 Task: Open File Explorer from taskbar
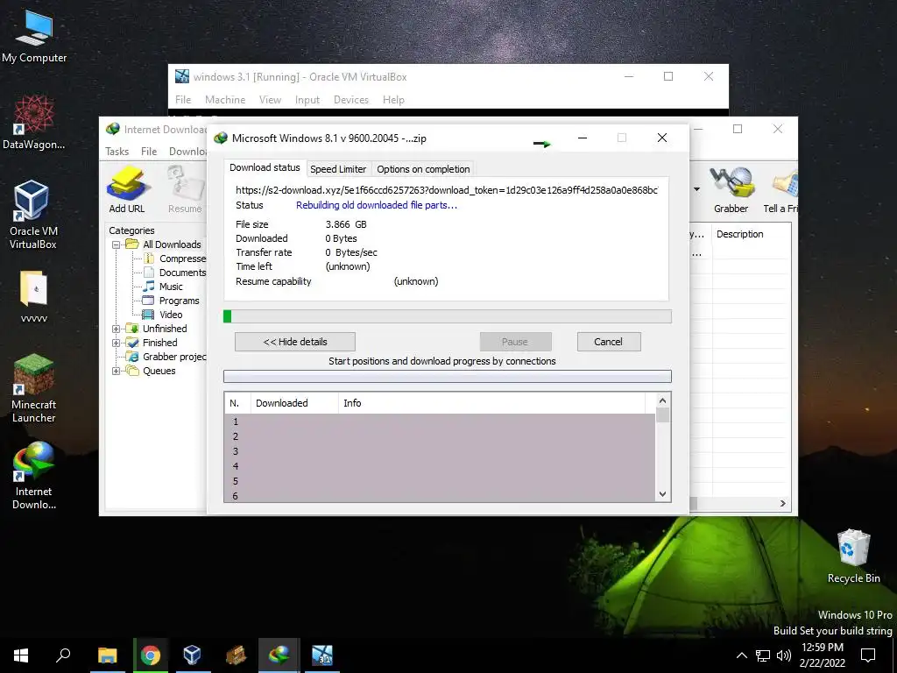click(107, 655)
